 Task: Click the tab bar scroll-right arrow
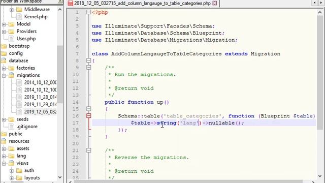[321, 3]
